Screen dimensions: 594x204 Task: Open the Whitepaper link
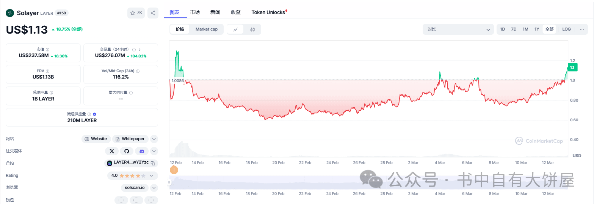[130, 139]
